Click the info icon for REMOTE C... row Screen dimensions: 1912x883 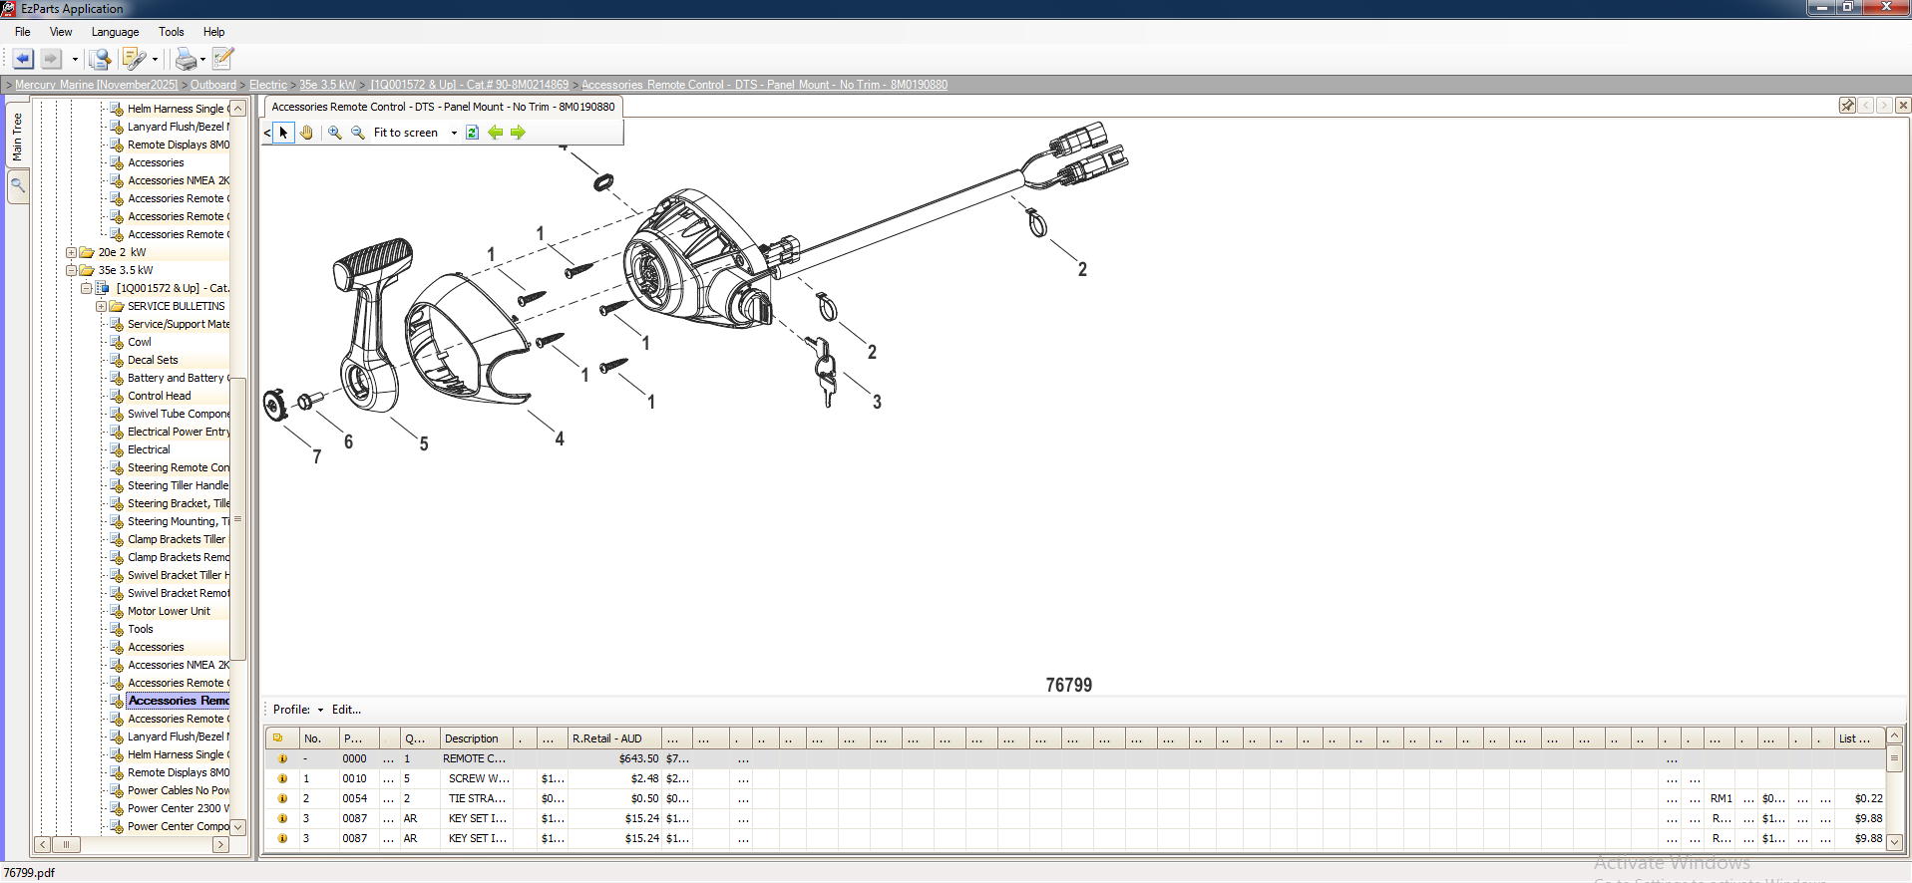coord(282,758)
